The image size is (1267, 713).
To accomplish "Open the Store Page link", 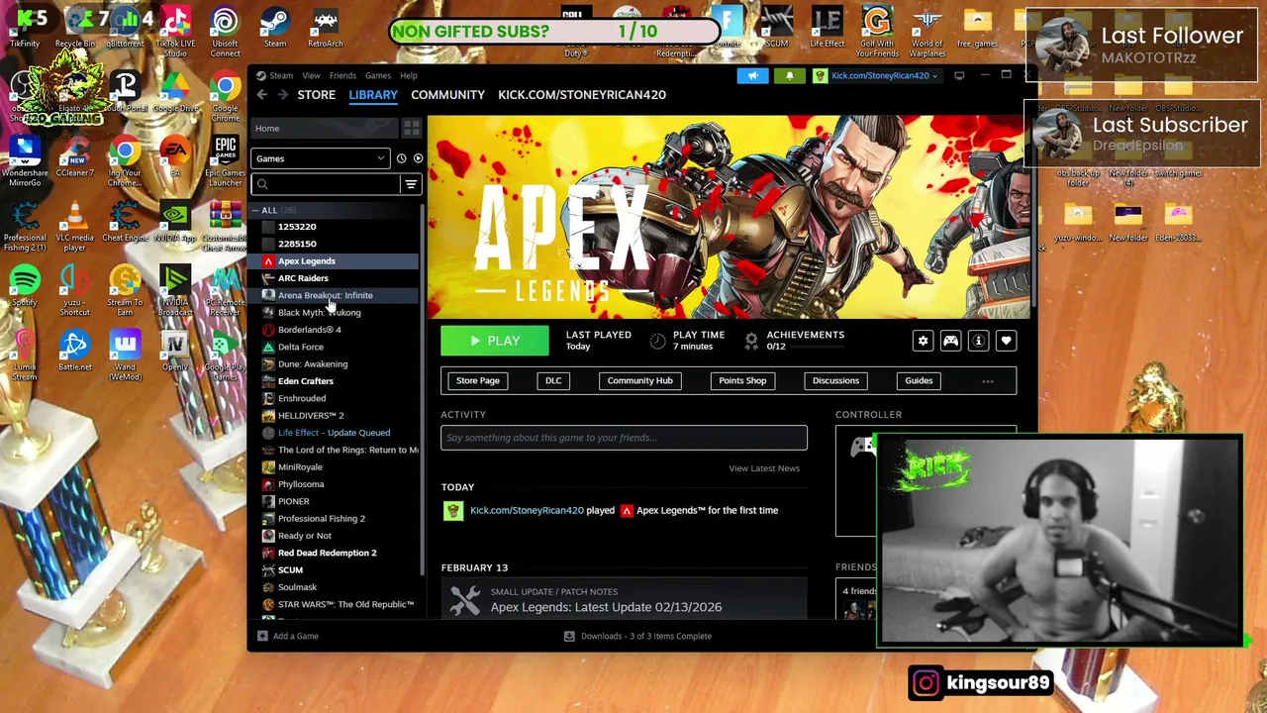I will click(478, 380).
